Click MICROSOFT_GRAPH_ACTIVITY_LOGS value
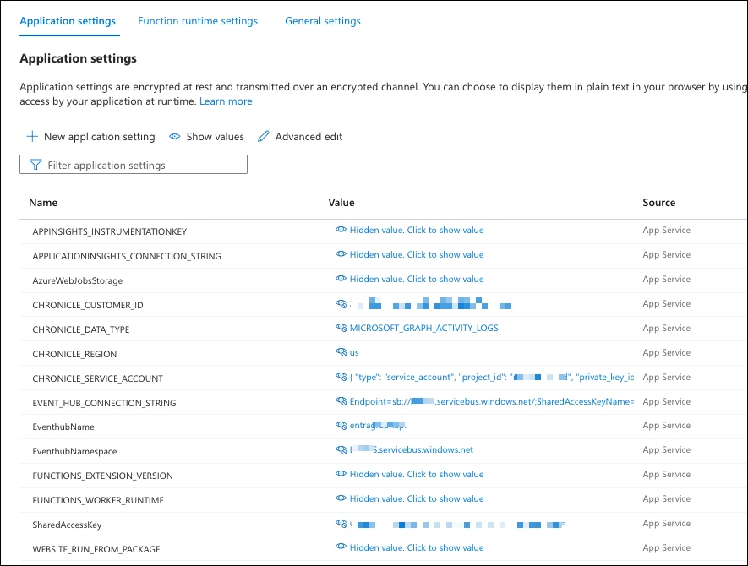This screenshot has height=566, width=748. [423, 328]
